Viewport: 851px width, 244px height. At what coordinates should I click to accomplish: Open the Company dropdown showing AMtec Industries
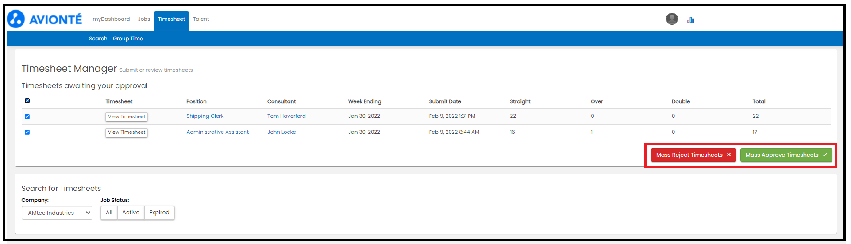point(57,213)
